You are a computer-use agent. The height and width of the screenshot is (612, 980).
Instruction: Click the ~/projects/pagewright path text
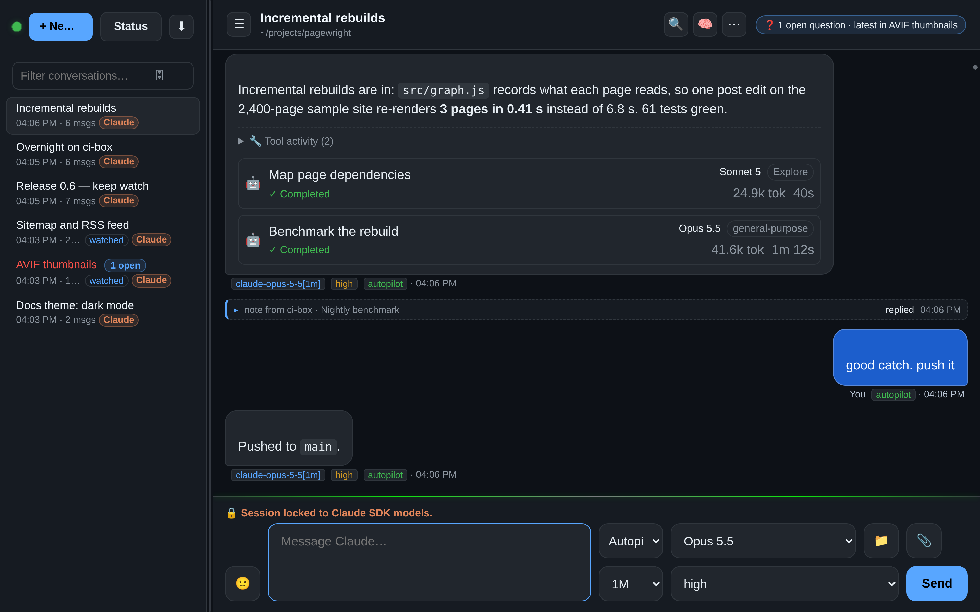pos(305,33)
